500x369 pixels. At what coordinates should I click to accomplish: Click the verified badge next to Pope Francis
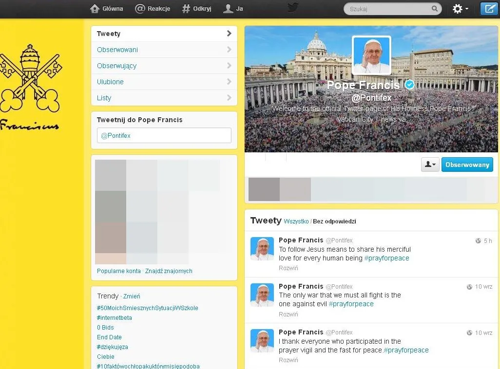409,84
